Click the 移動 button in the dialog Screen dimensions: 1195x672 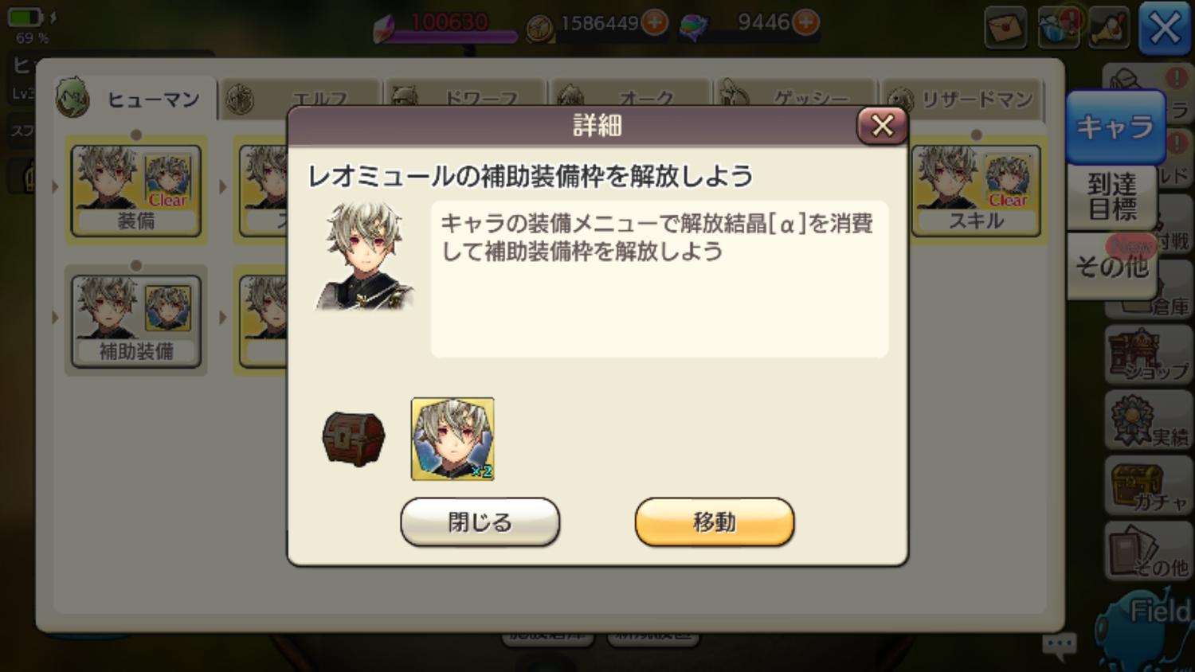(714, 522)
